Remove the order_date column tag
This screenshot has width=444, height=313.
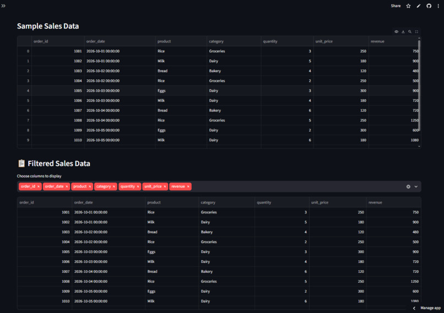pyautogui.click(x=67, y=186)
